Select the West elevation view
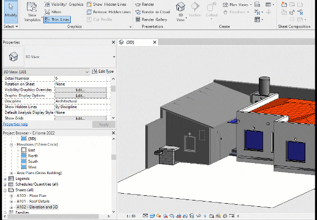The image size is (317, 220). tap(32, 167)
